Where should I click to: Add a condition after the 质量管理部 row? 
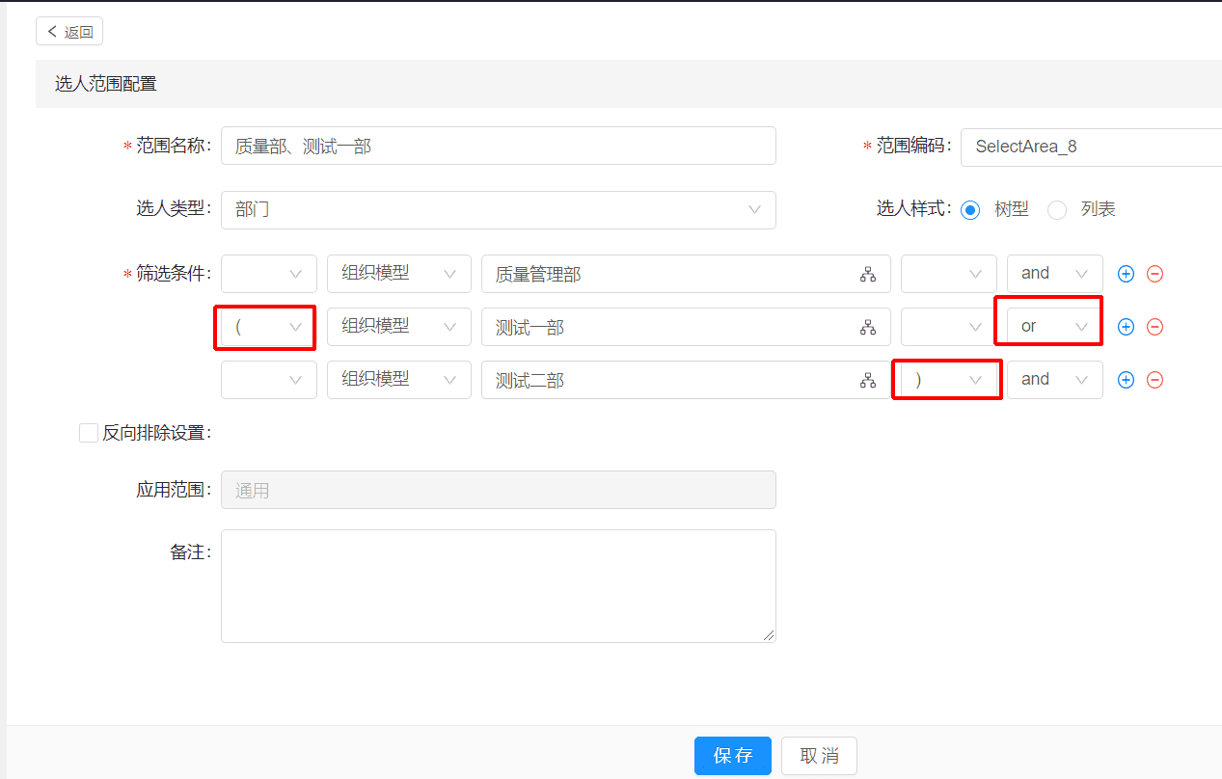pyautogui.click(x=1126, y=274)
